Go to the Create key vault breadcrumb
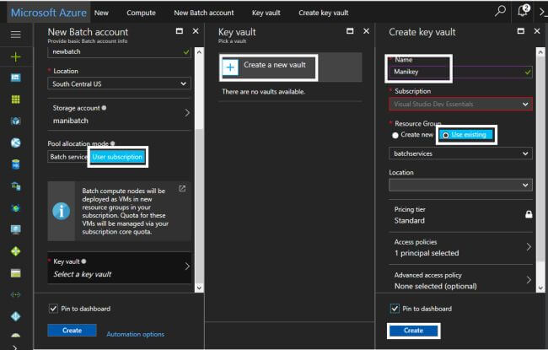This screenshot has height=350, width=548. point(323,13)
